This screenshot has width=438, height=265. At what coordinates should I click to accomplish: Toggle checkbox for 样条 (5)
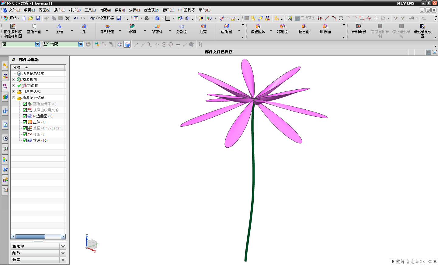pos(25,134)
